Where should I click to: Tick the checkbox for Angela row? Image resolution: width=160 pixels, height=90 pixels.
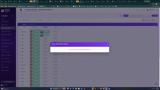pyautogui.click(x=19, y=38)
